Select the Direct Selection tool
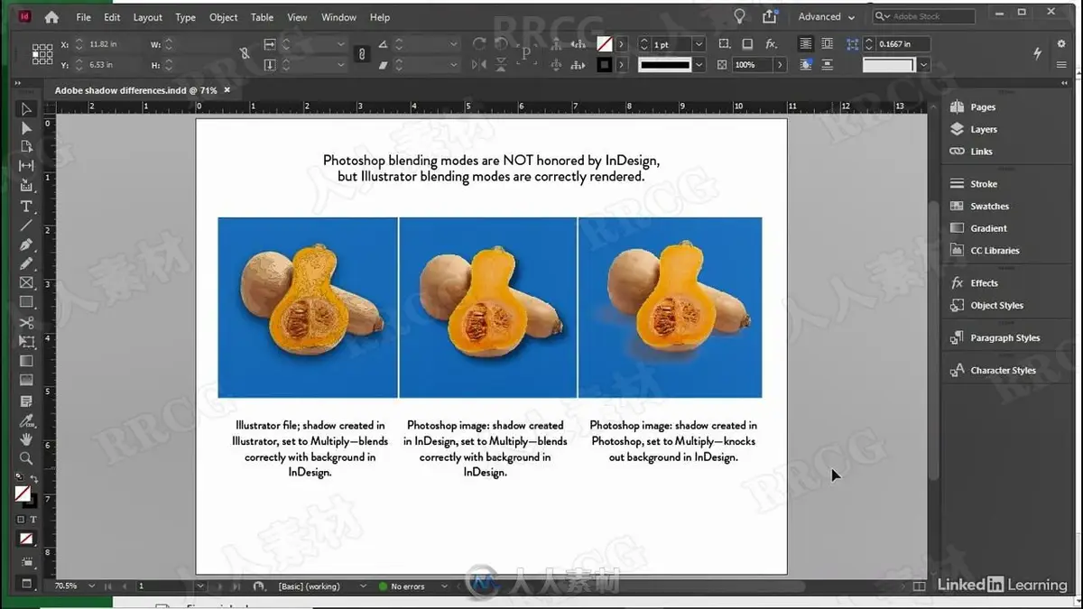 click(x=26, y=128)
